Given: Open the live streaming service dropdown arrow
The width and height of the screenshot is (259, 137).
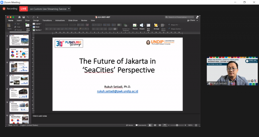Looking at the screenshot, I should click(69, 9).
